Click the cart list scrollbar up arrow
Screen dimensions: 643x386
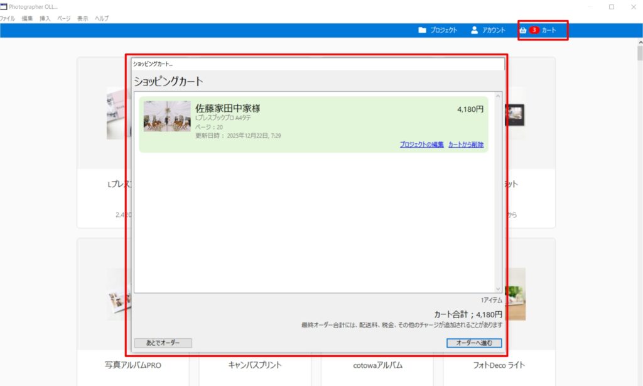pos(498,96)
